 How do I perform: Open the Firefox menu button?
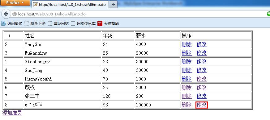tap(15, 3)
